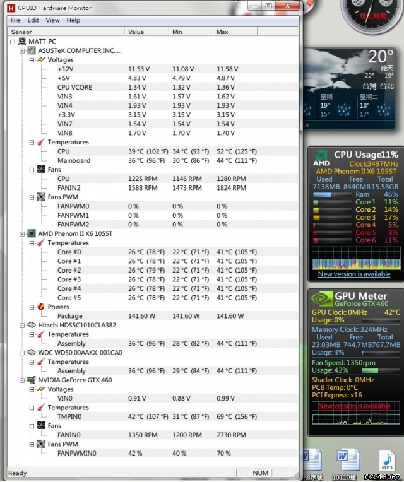Open the View menu
The height and width of the screenshot is (482, 404).
tap(52, 20)
